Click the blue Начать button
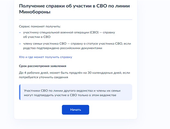 (75, 110)
